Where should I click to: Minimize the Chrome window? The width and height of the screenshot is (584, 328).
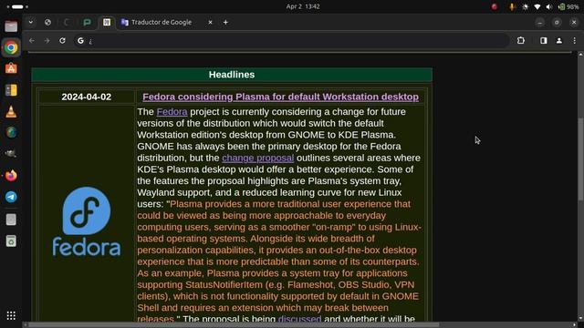pyautogui.click(x=539, y=22)
